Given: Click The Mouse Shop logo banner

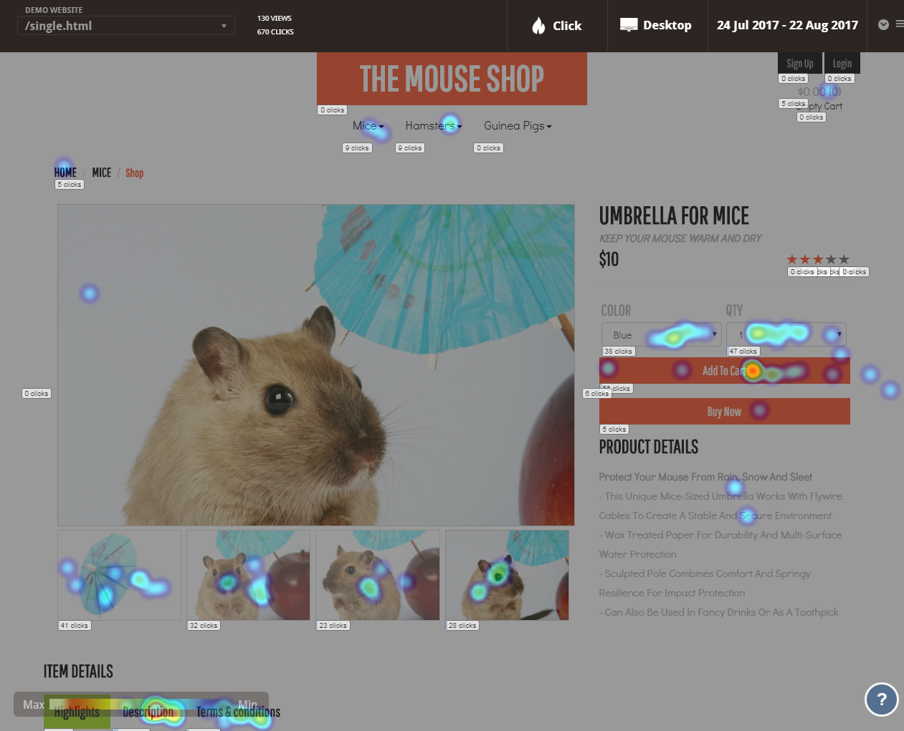Looking at the screenshot, I should [452, 79].
